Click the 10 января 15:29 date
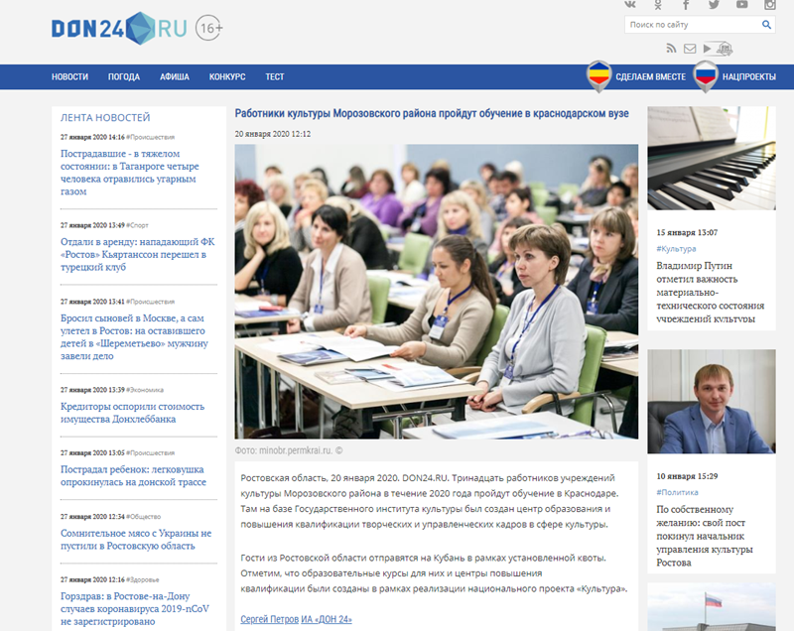This screenshot has height=631, width=794. 687,476
